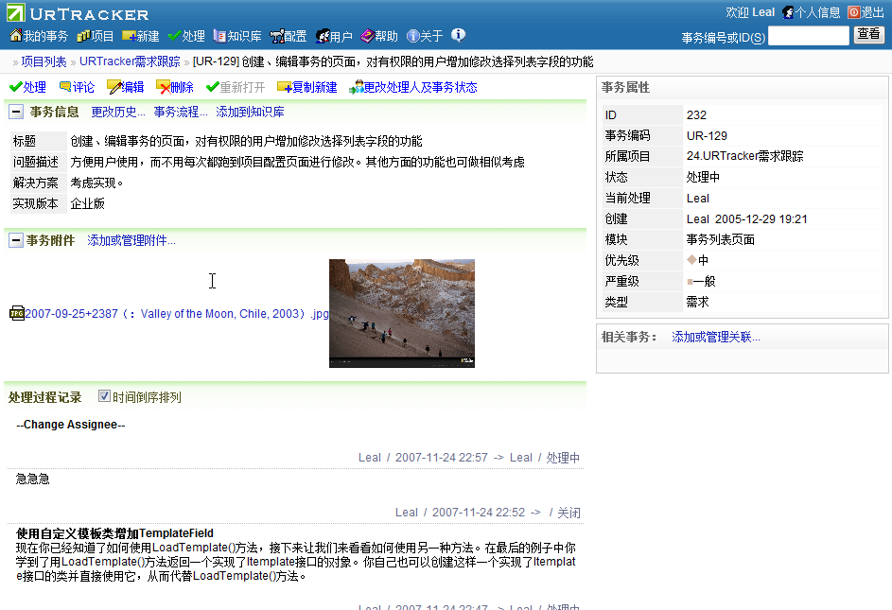Screen dimensions: 892x610
Task: Open URTracker需求跟踪 breadcrumb link
Action: 130,61
